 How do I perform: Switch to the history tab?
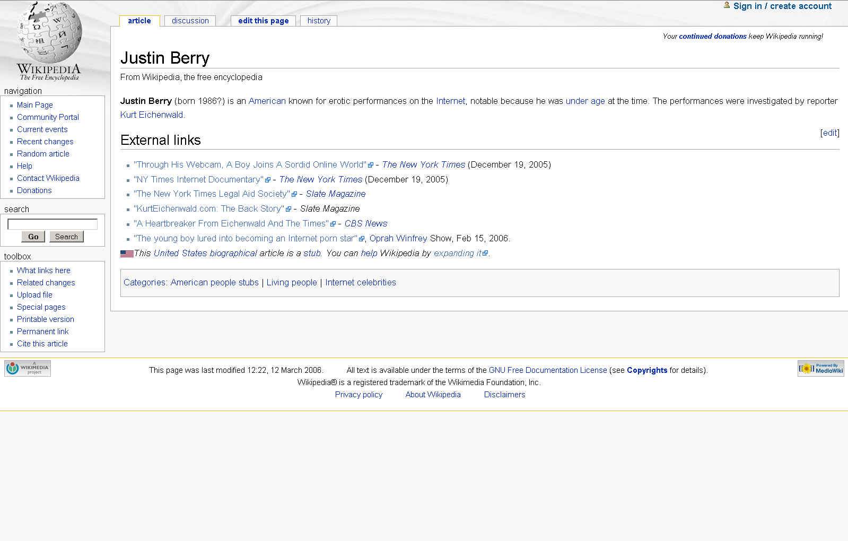coord(319,21)
